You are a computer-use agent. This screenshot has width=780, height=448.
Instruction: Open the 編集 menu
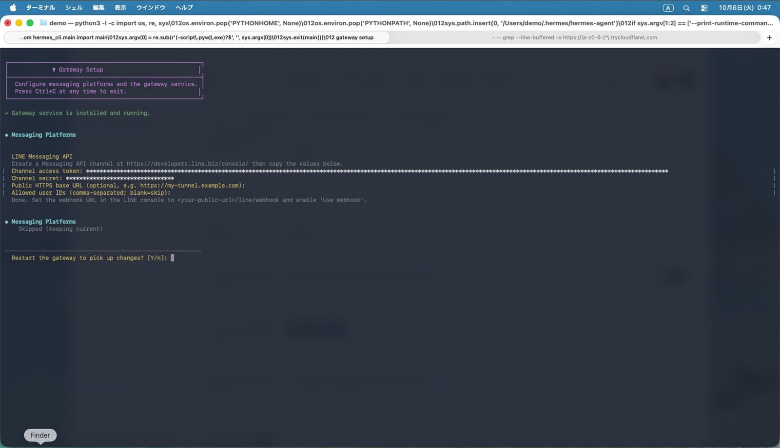click(98, 7)
